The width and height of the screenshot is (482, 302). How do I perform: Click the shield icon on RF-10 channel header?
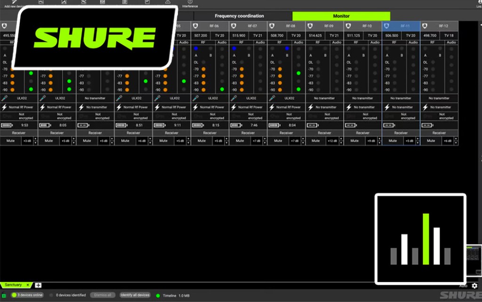point(348,26)
